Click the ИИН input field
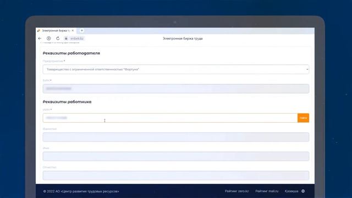Screen dimensions: 352x198 pos(170,118)
